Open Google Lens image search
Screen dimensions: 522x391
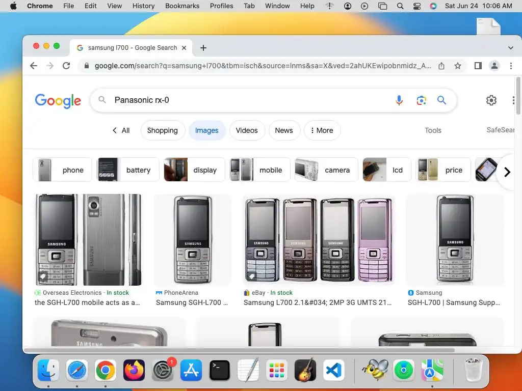(x=421, y=100)
